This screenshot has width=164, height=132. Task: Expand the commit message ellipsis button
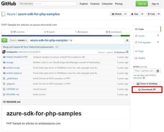coord(57,47)
